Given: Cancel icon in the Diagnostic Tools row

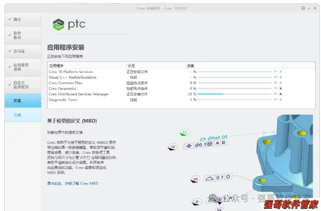Looking at the screenshot, I should pyautogui.click(x=281, y=99).
